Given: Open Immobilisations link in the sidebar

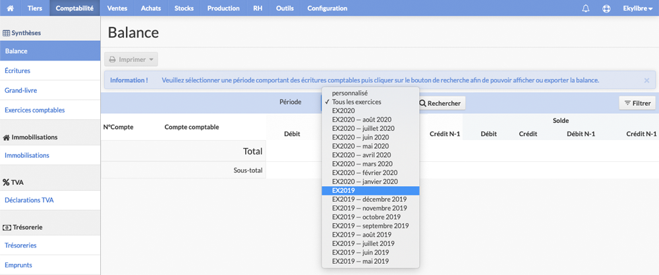Looking at the screenshot, I should [x=50, y=155].
